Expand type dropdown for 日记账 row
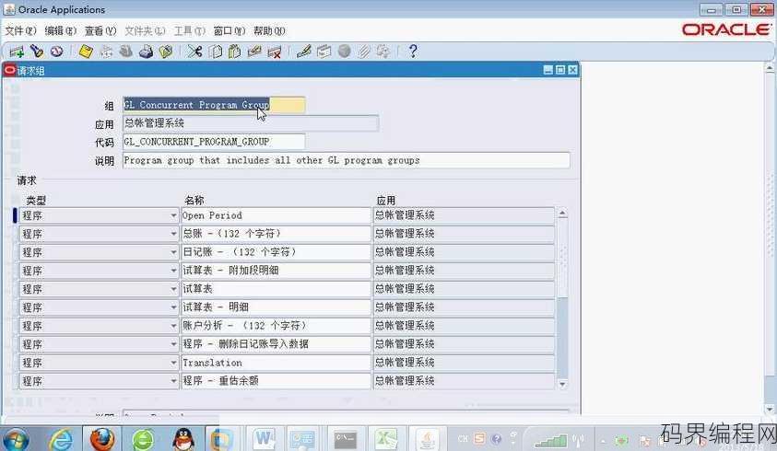This screenshot has height=451, width=777. (173, 252)
